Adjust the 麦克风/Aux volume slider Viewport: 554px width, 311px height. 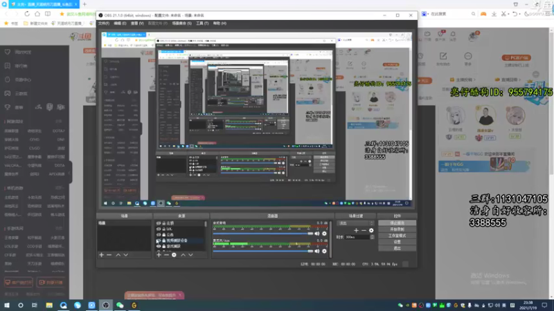coord(263,251)
